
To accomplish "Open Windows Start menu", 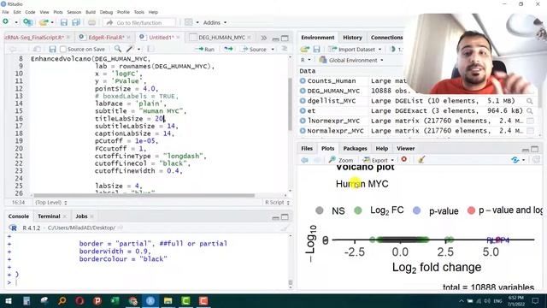I will [9, 300].
